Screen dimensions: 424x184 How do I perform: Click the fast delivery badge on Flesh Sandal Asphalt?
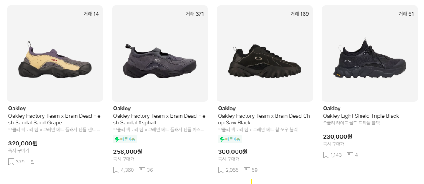point(125,139)
